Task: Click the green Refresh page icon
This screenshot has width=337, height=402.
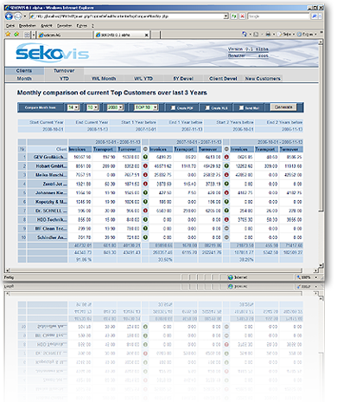Action: (x=234, y=16)
